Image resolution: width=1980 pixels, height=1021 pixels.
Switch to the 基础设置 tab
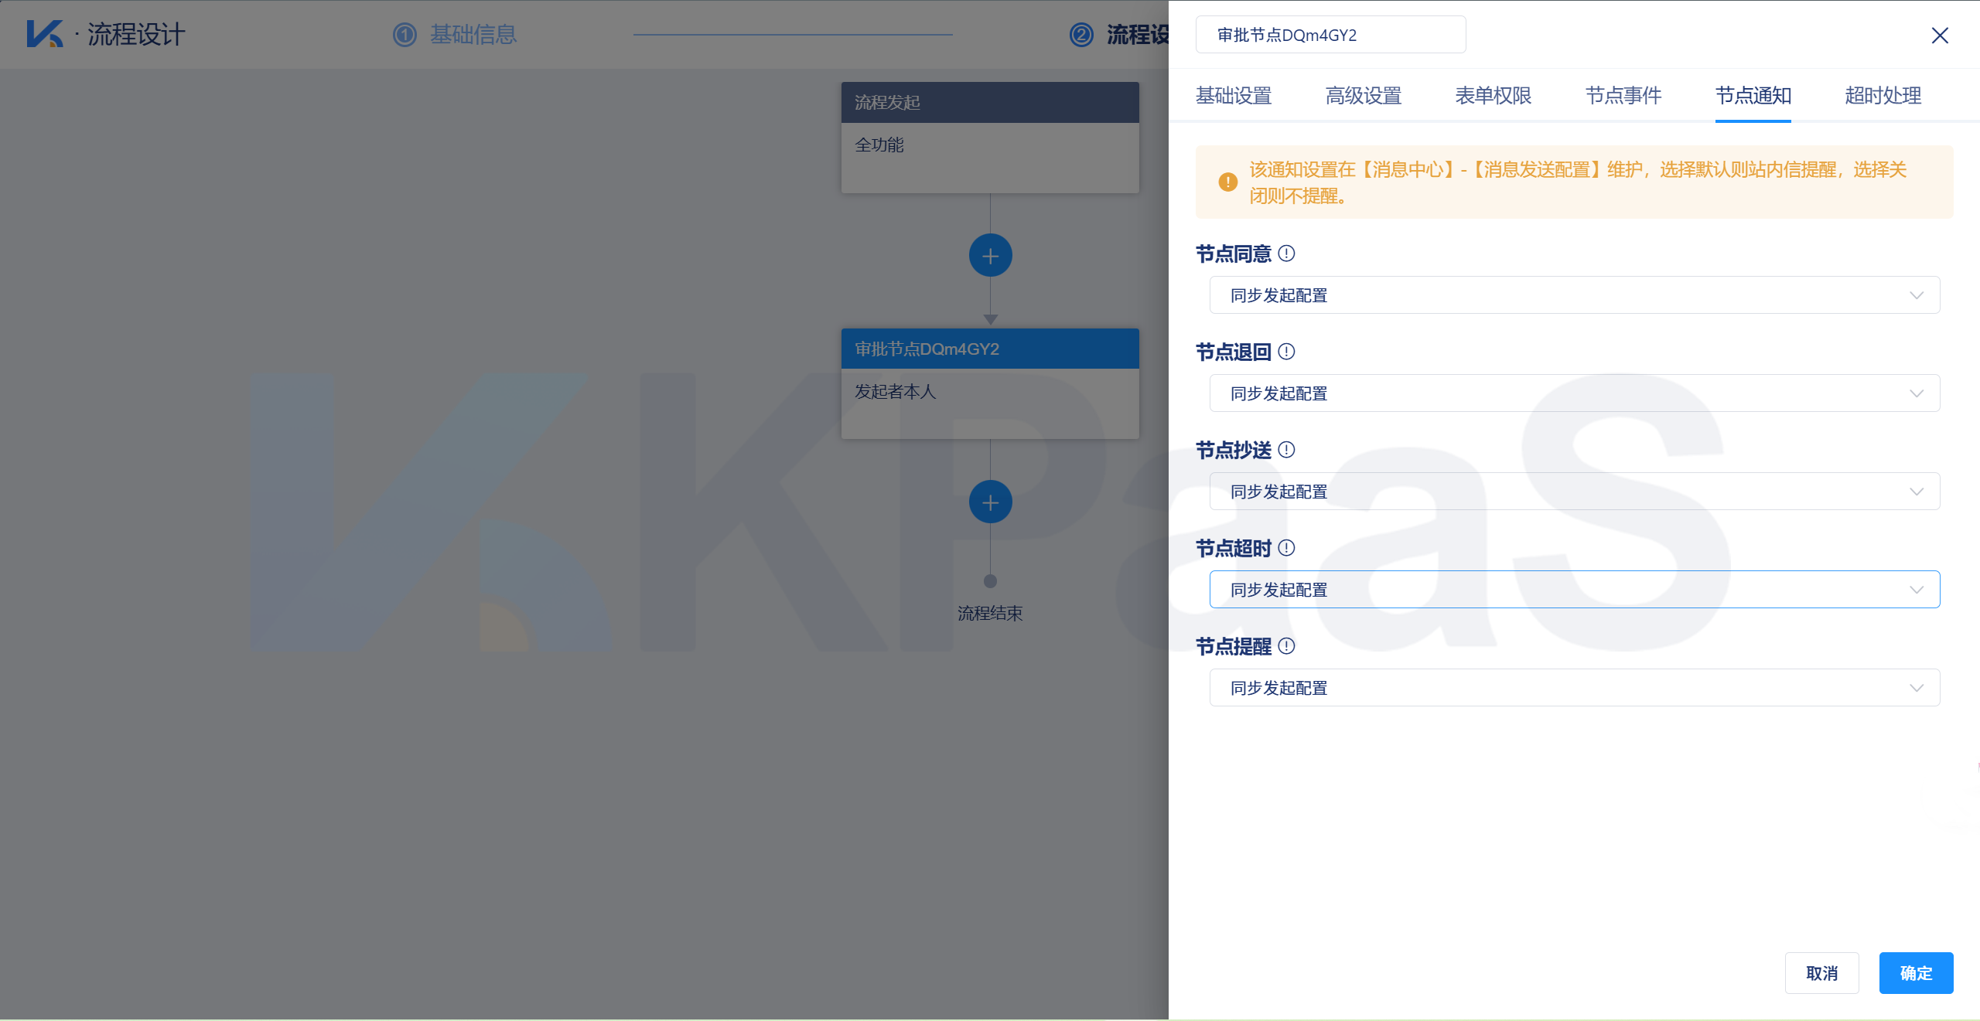pyautogui.click(x=1234, y=96)
